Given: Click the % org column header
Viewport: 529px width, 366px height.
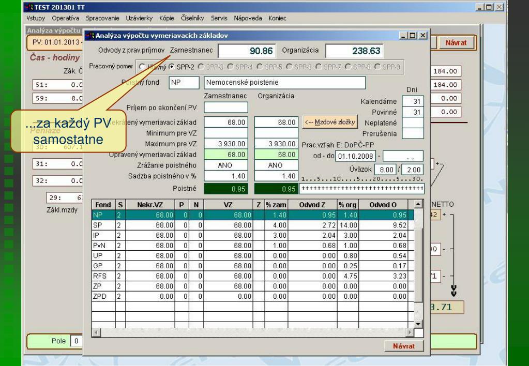Looking at the screenshot, I should (x=348, y=204).
